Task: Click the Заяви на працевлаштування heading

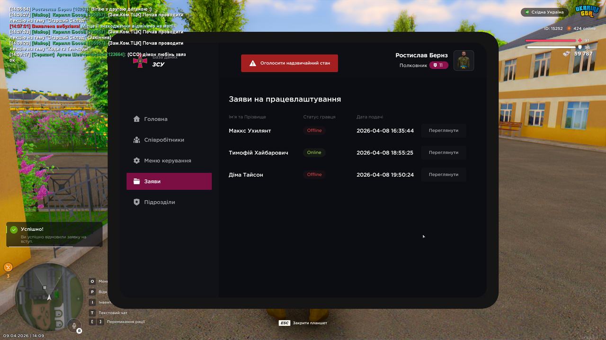Action: (285, 99)
